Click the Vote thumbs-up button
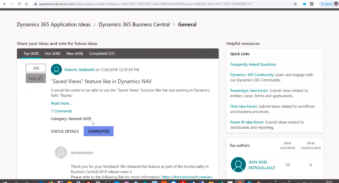The width and height of the screenshot is (339, 183). tap(36, 78)
